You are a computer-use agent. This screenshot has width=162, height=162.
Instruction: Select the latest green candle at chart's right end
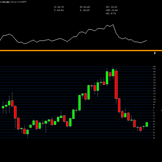click(x=147, y=124)
